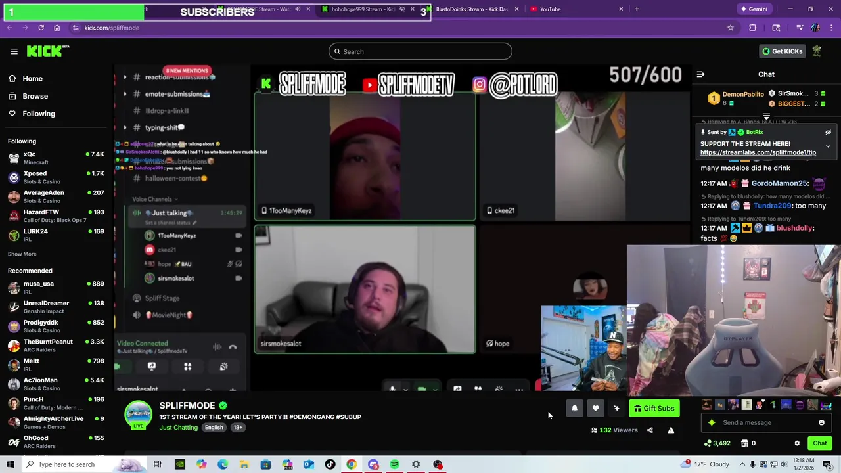Open chat settings gear

pos(797,443)
